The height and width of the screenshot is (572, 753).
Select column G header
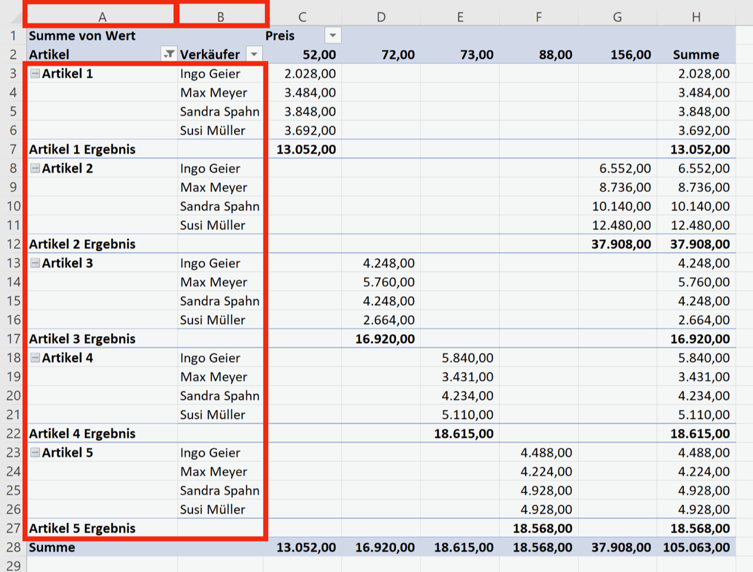[x=617, y=17]
